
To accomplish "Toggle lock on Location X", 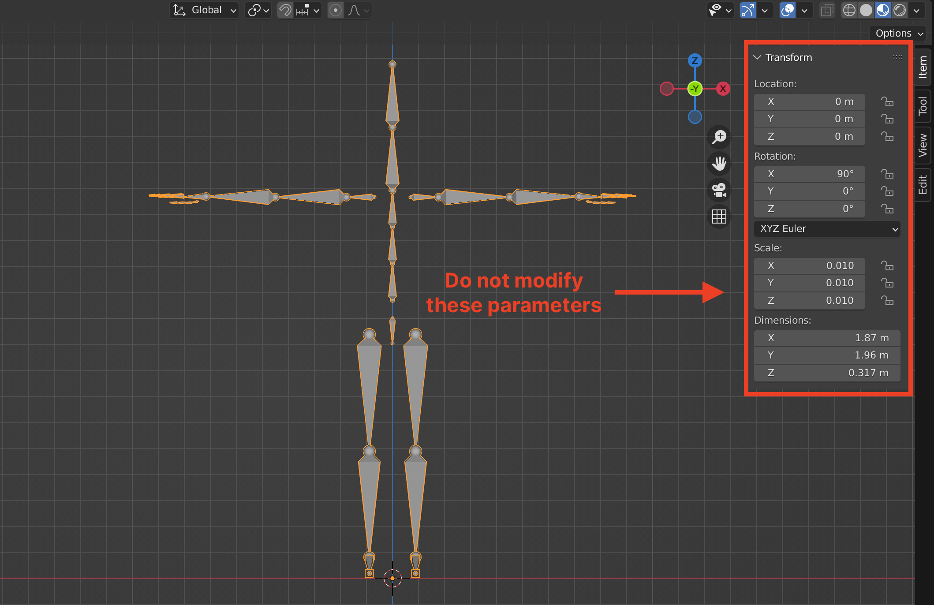I will [887, 102].
